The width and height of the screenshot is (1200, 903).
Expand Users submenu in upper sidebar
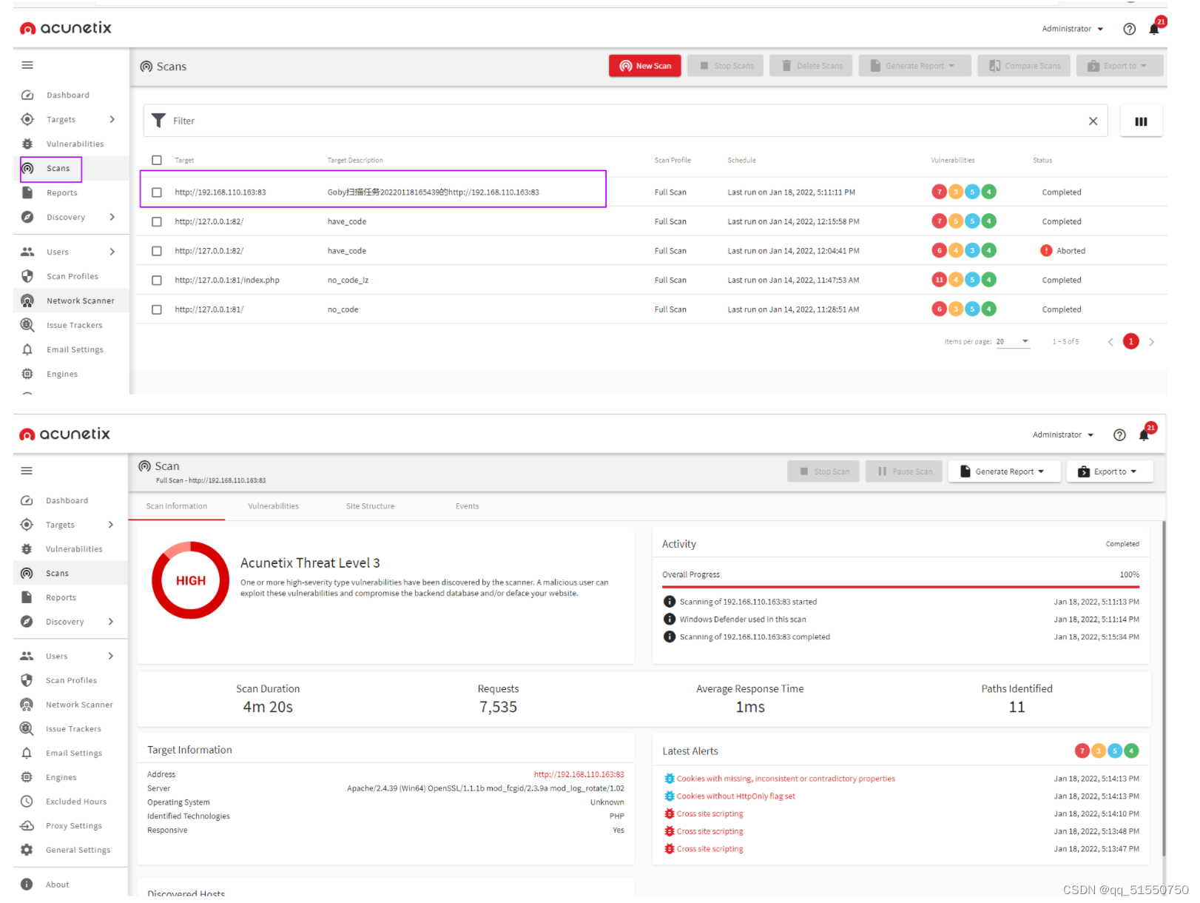click(x=112, y=252)
